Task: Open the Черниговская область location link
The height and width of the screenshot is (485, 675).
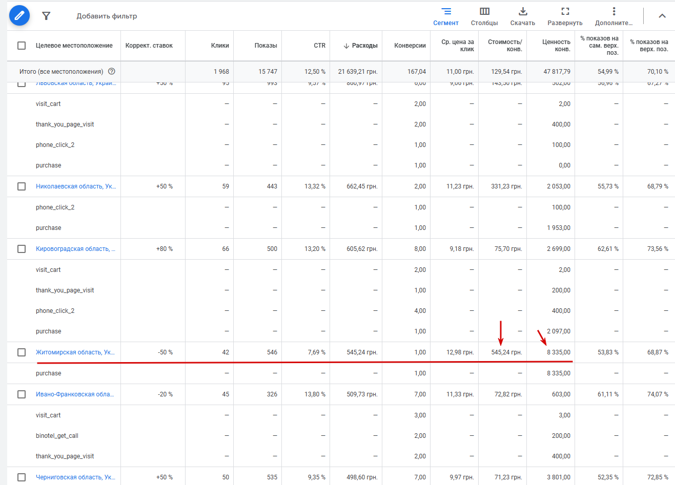Action: click(75, 477)
